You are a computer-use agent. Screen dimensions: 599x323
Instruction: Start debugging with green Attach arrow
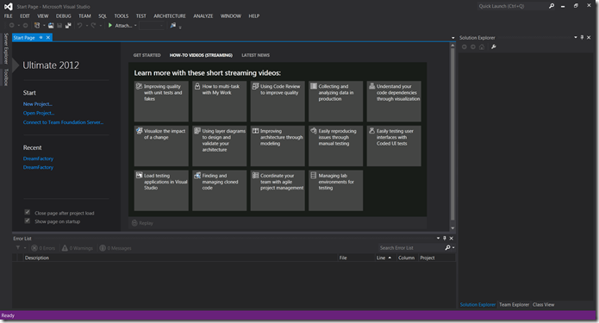click(110, 26)
